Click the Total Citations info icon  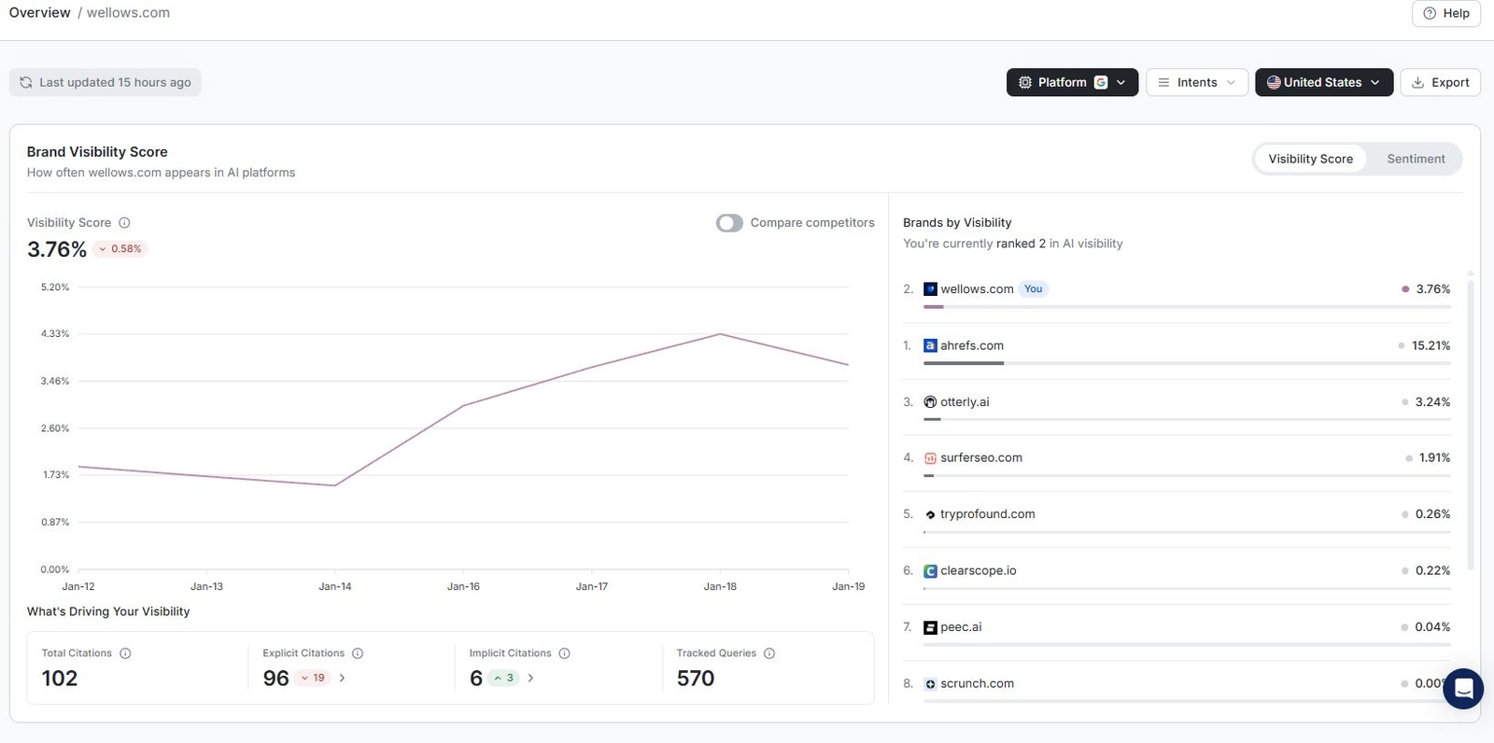[x=125, y=653]
